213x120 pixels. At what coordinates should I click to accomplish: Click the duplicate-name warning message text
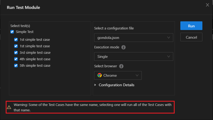(92, 107)
